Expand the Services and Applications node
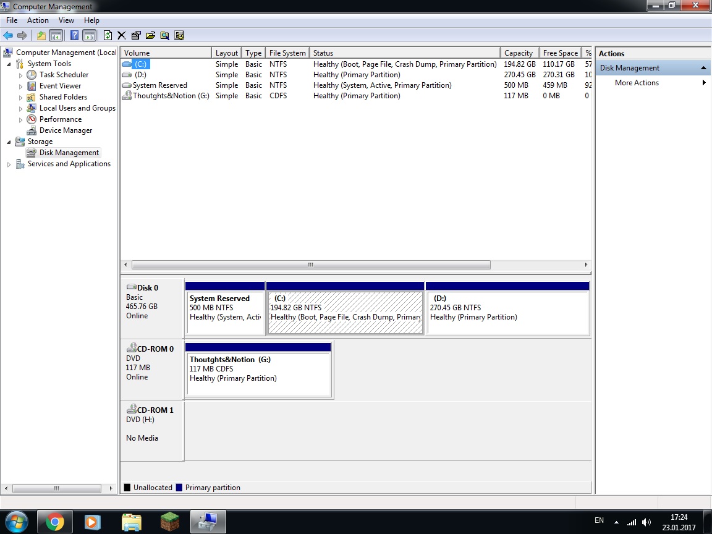Image resolution: width=712 pixels, height=534 pixels. click(9, 164)
